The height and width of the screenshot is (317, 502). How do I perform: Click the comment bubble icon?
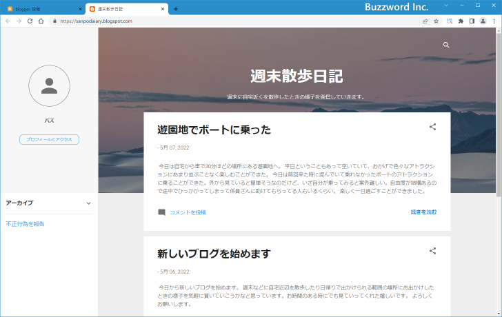(x=161, y=212)
